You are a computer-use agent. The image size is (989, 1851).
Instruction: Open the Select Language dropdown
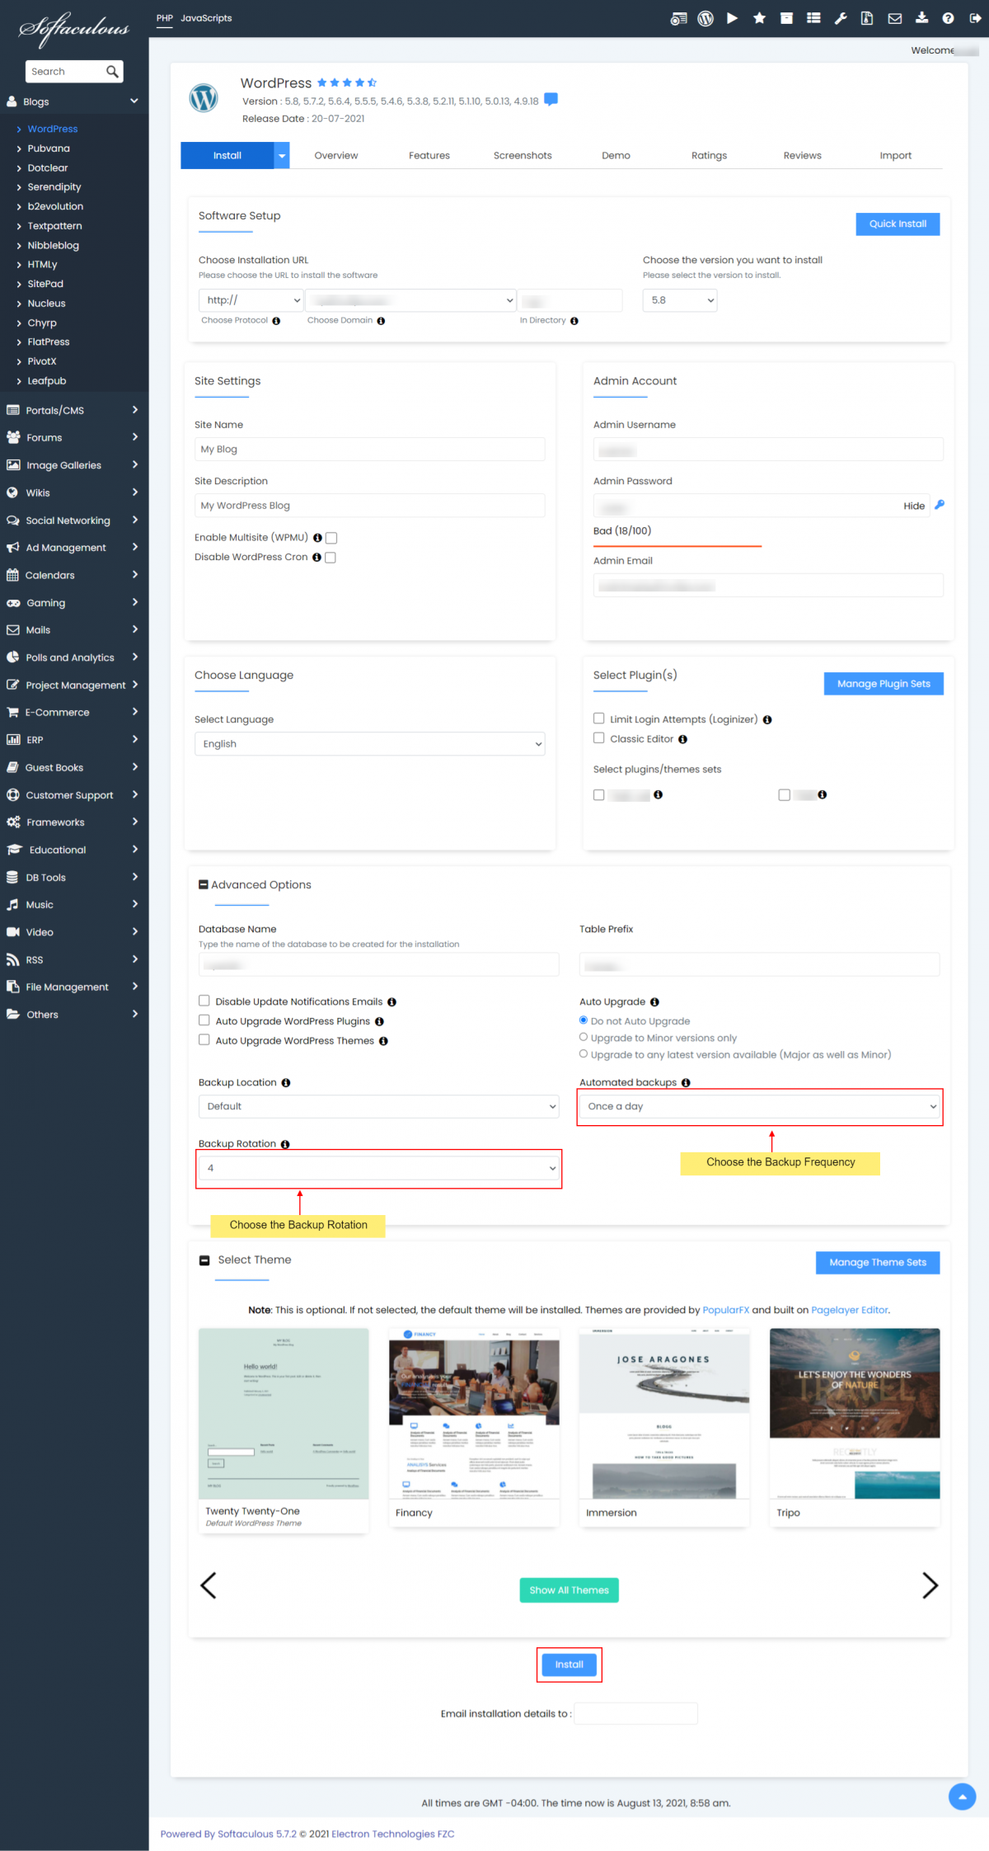pyautogui.click(x=369, y=744)
